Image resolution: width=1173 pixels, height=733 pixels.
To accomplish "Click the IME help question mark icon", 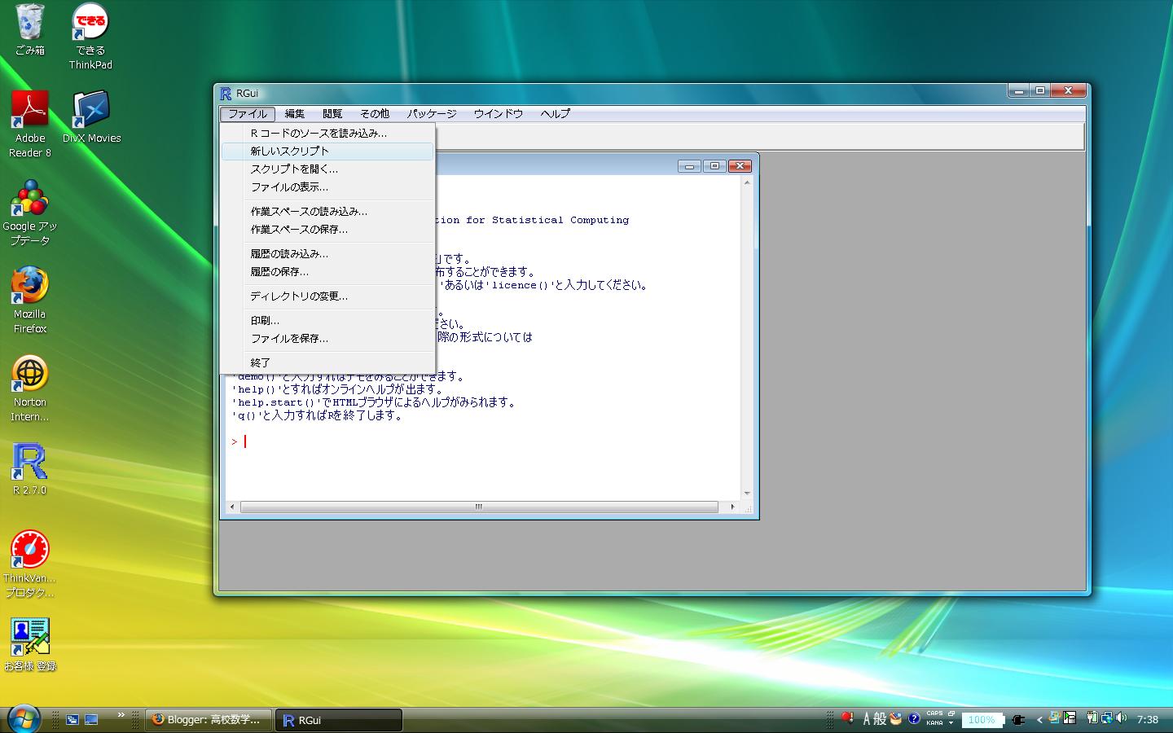I will pos(914,718).
